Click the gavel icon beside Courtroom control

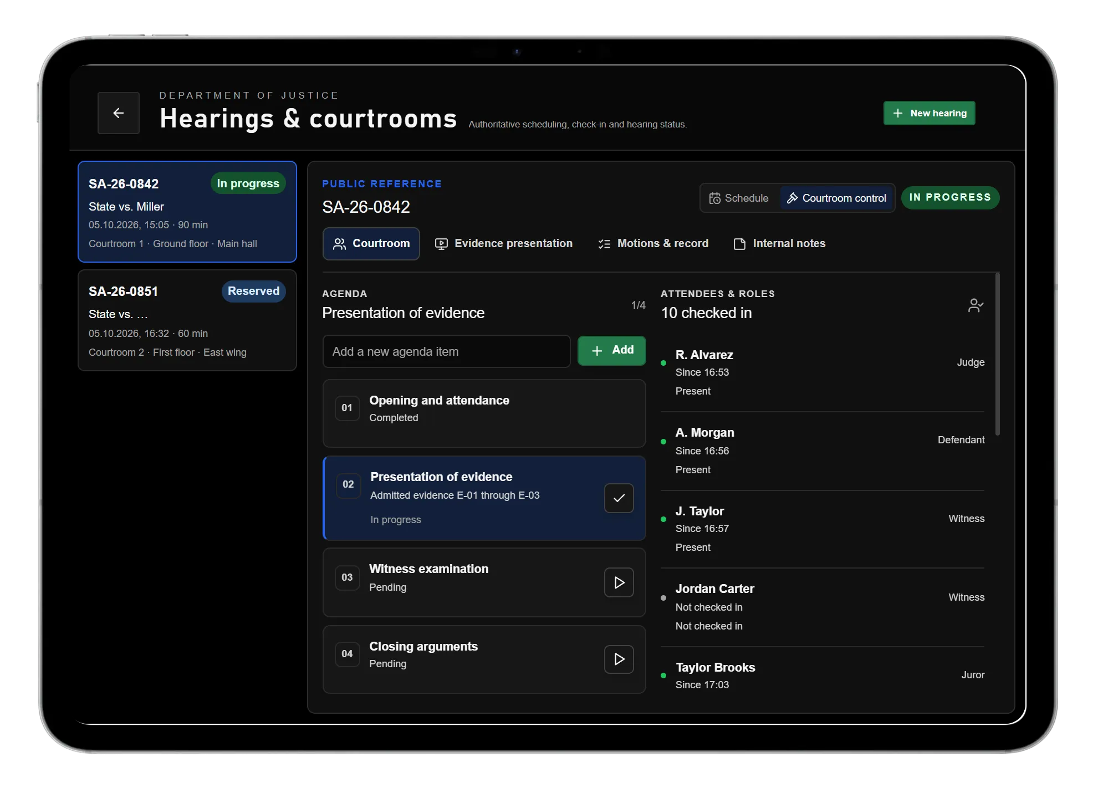click(793, 198)
